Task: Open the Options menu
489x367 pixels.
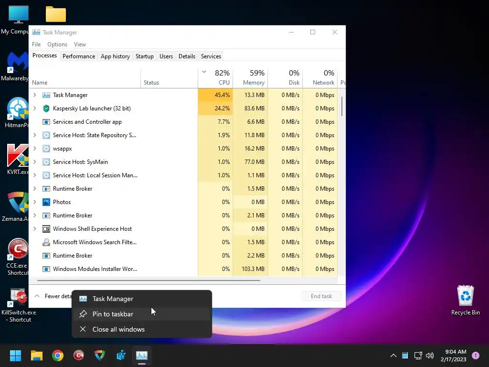Action: (57, 44)
